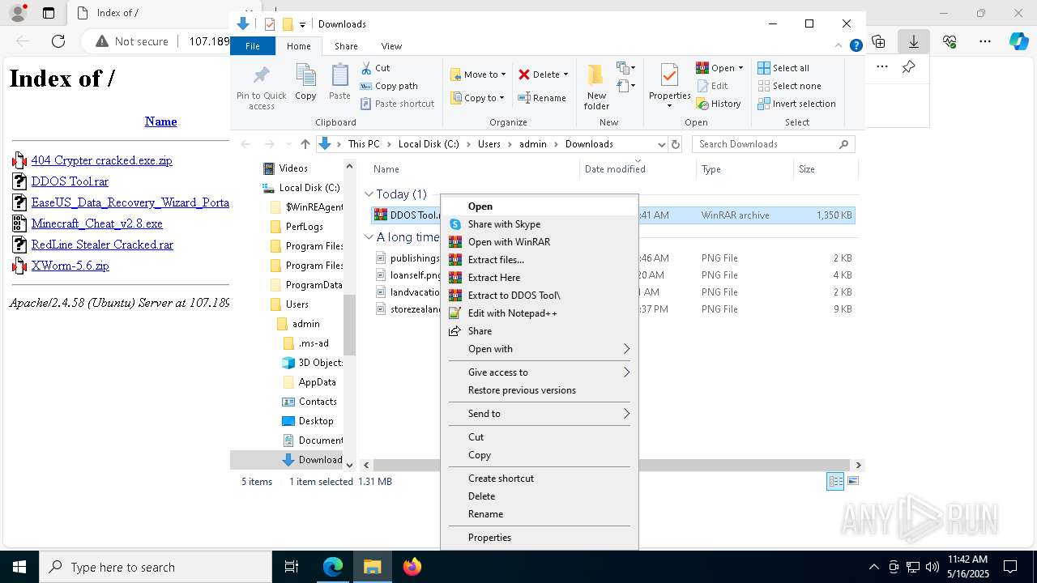Open the XWorm-5.6.zip link
Viewport: 1037px width, 583px height.
(x=70, y=266)
